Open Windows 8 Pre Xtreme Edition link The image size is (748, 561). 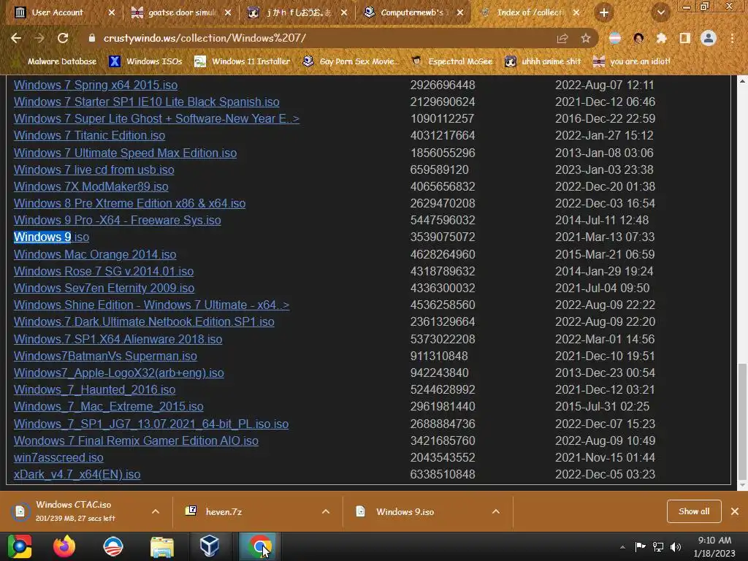129,203
